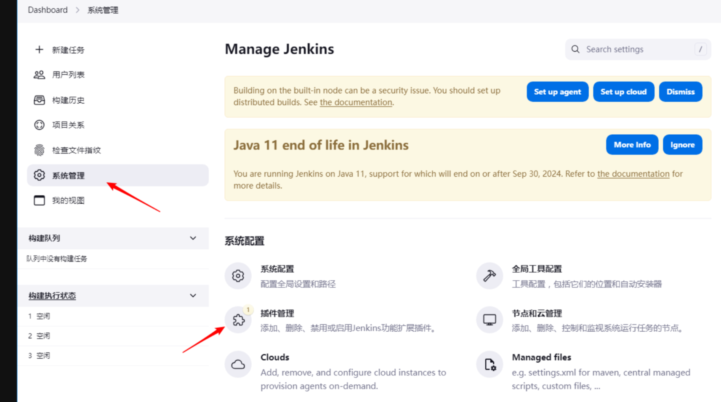Screen dimensions: 721x402
Task: Click executor row 3 空闲
Action: point(113,356)
